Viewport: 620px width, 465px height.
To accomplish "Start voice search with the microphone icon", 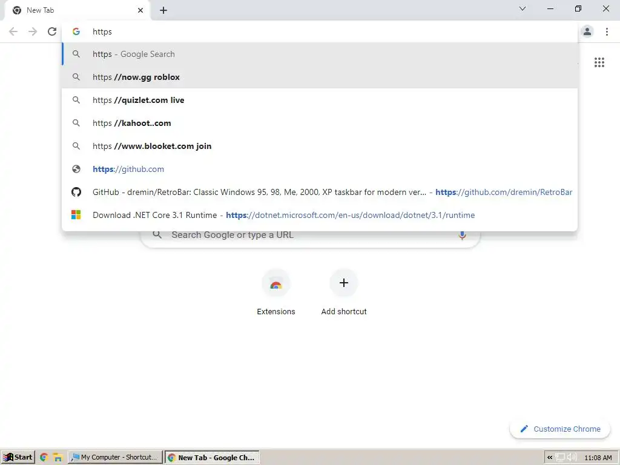I will point(462,236).
